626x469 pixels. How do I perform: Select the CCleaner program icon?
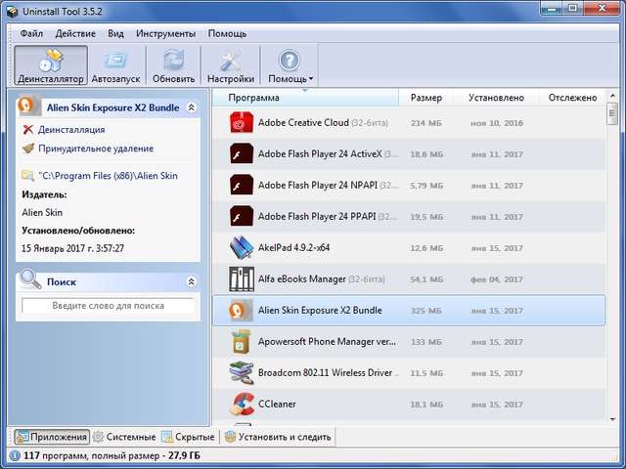(241, 404)
